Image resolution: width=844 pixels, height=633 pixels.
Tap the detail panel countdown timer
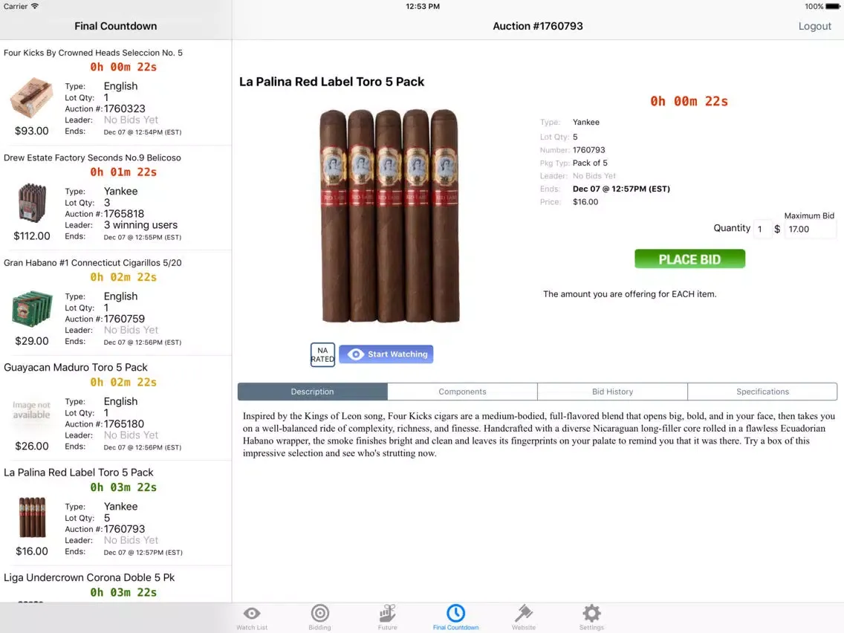pyautogui.click(x=689, y=101)
